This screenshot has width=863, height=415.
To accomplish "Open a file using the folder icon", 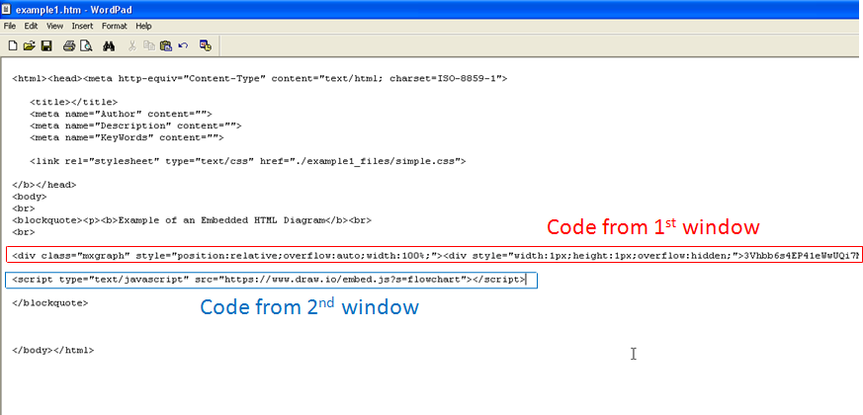I will [x=30, y=46].
